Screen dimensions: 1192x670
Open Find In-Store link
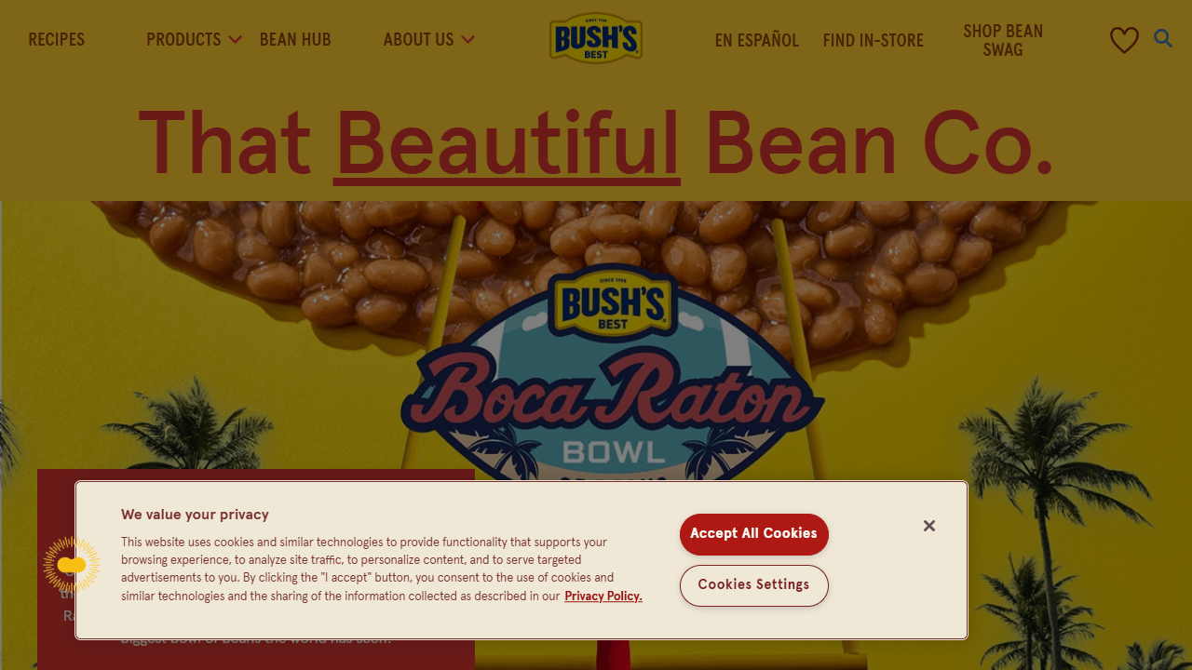coord(874,40)
